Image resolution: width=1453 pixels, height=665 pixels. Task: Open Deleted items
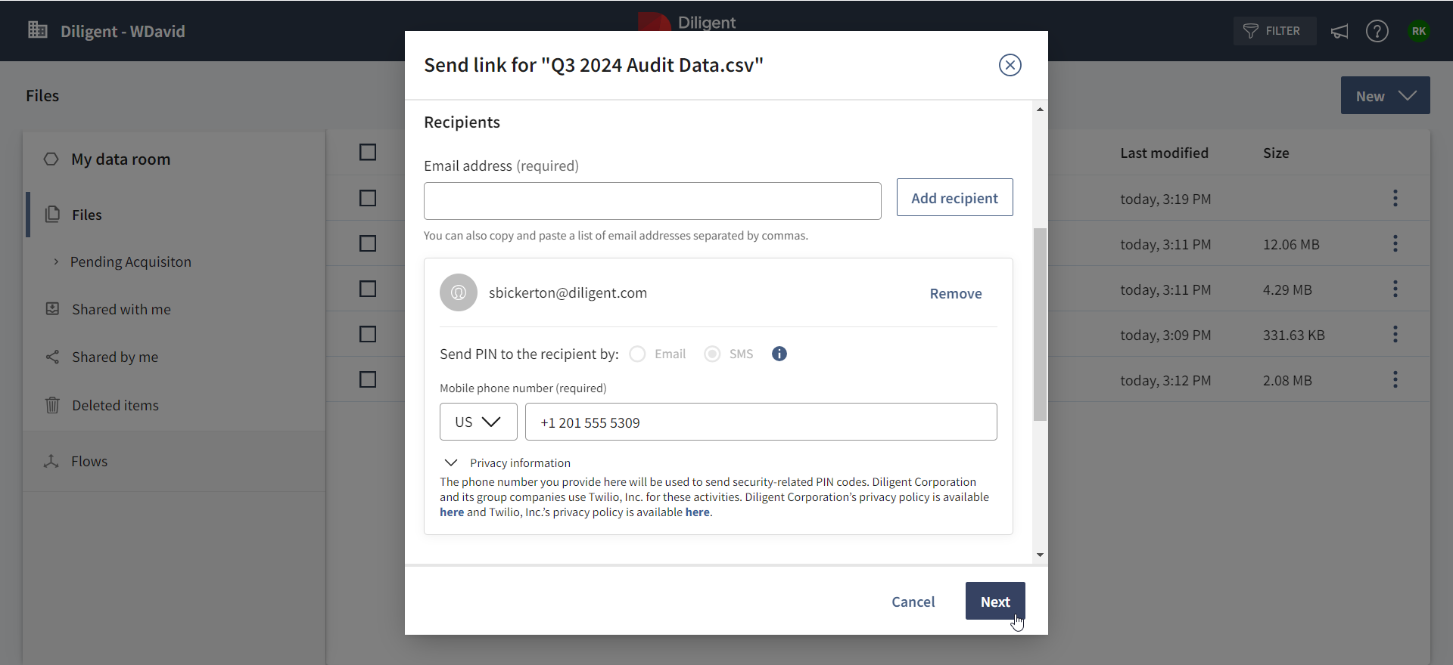tap(115, 405)
